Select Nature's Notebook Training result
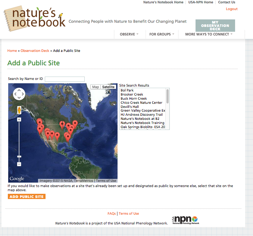The width and height of the screenshot is (253, 236). 143,123
